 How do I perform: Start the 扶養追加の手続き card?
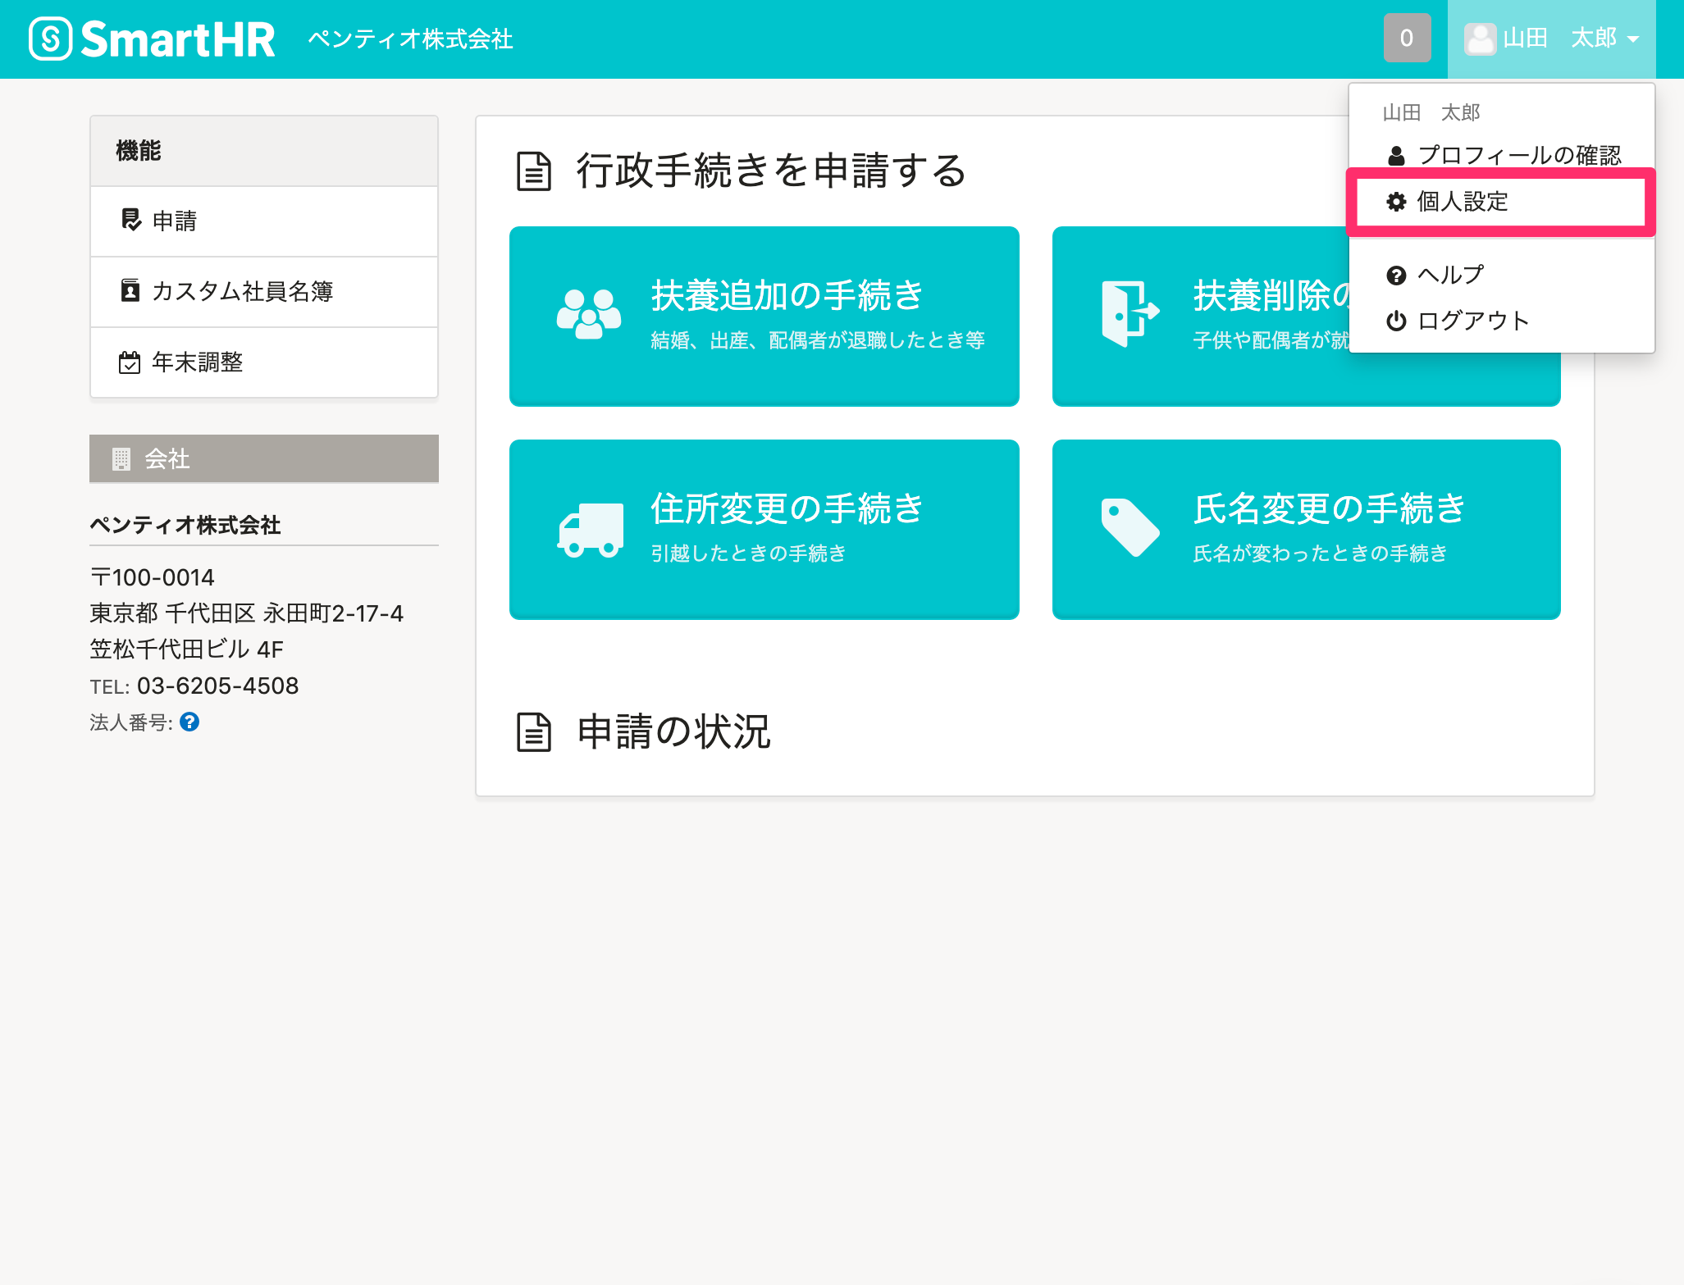pos(764,316)
